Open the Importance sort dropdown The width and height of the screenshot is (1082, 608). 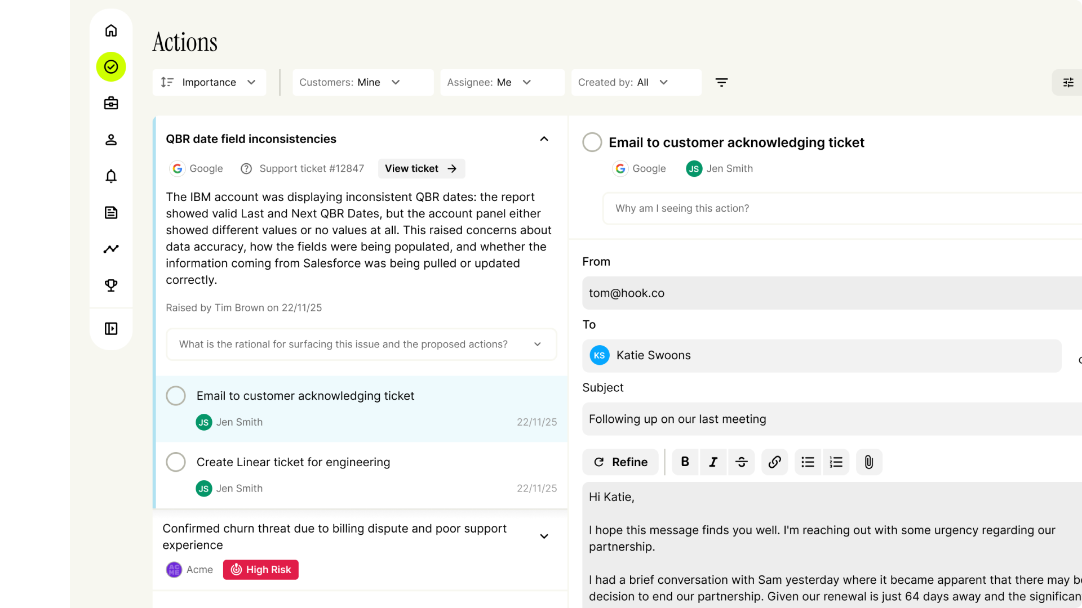(209, 82)
